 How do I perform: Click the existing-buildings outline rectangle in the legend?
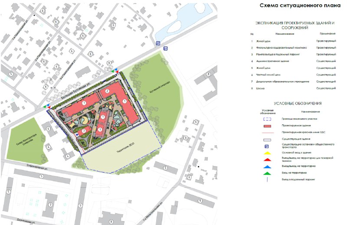point(267,140)
